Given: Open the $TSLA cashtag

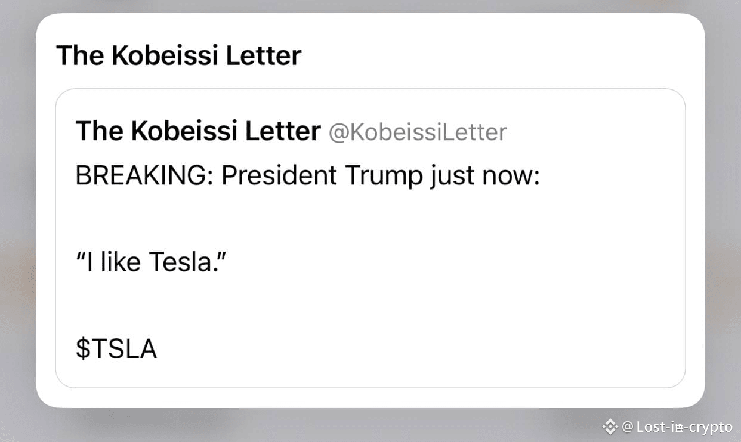Looking at the screenshot, I should 116,349.
